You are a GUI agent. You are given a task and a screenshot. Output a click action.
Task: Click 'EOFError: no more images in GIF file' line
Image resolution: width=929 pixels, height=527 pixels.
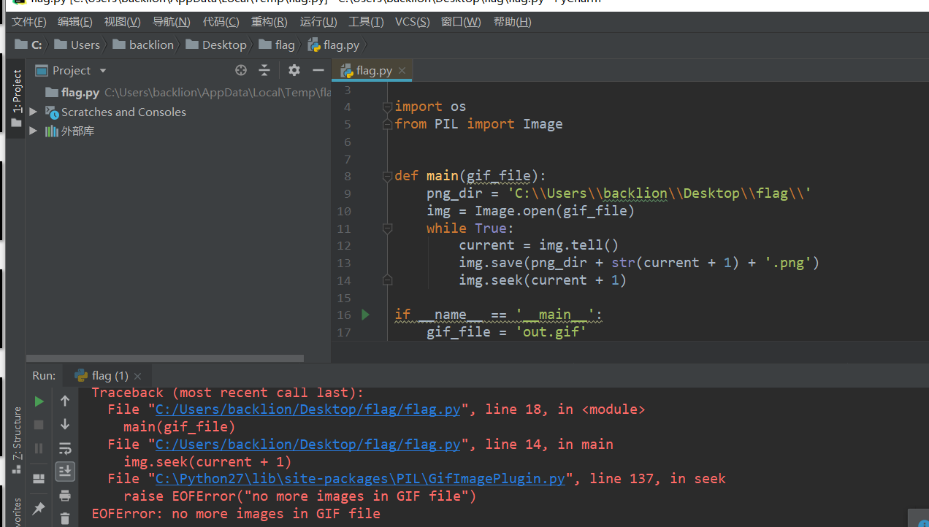pos(236,513)
